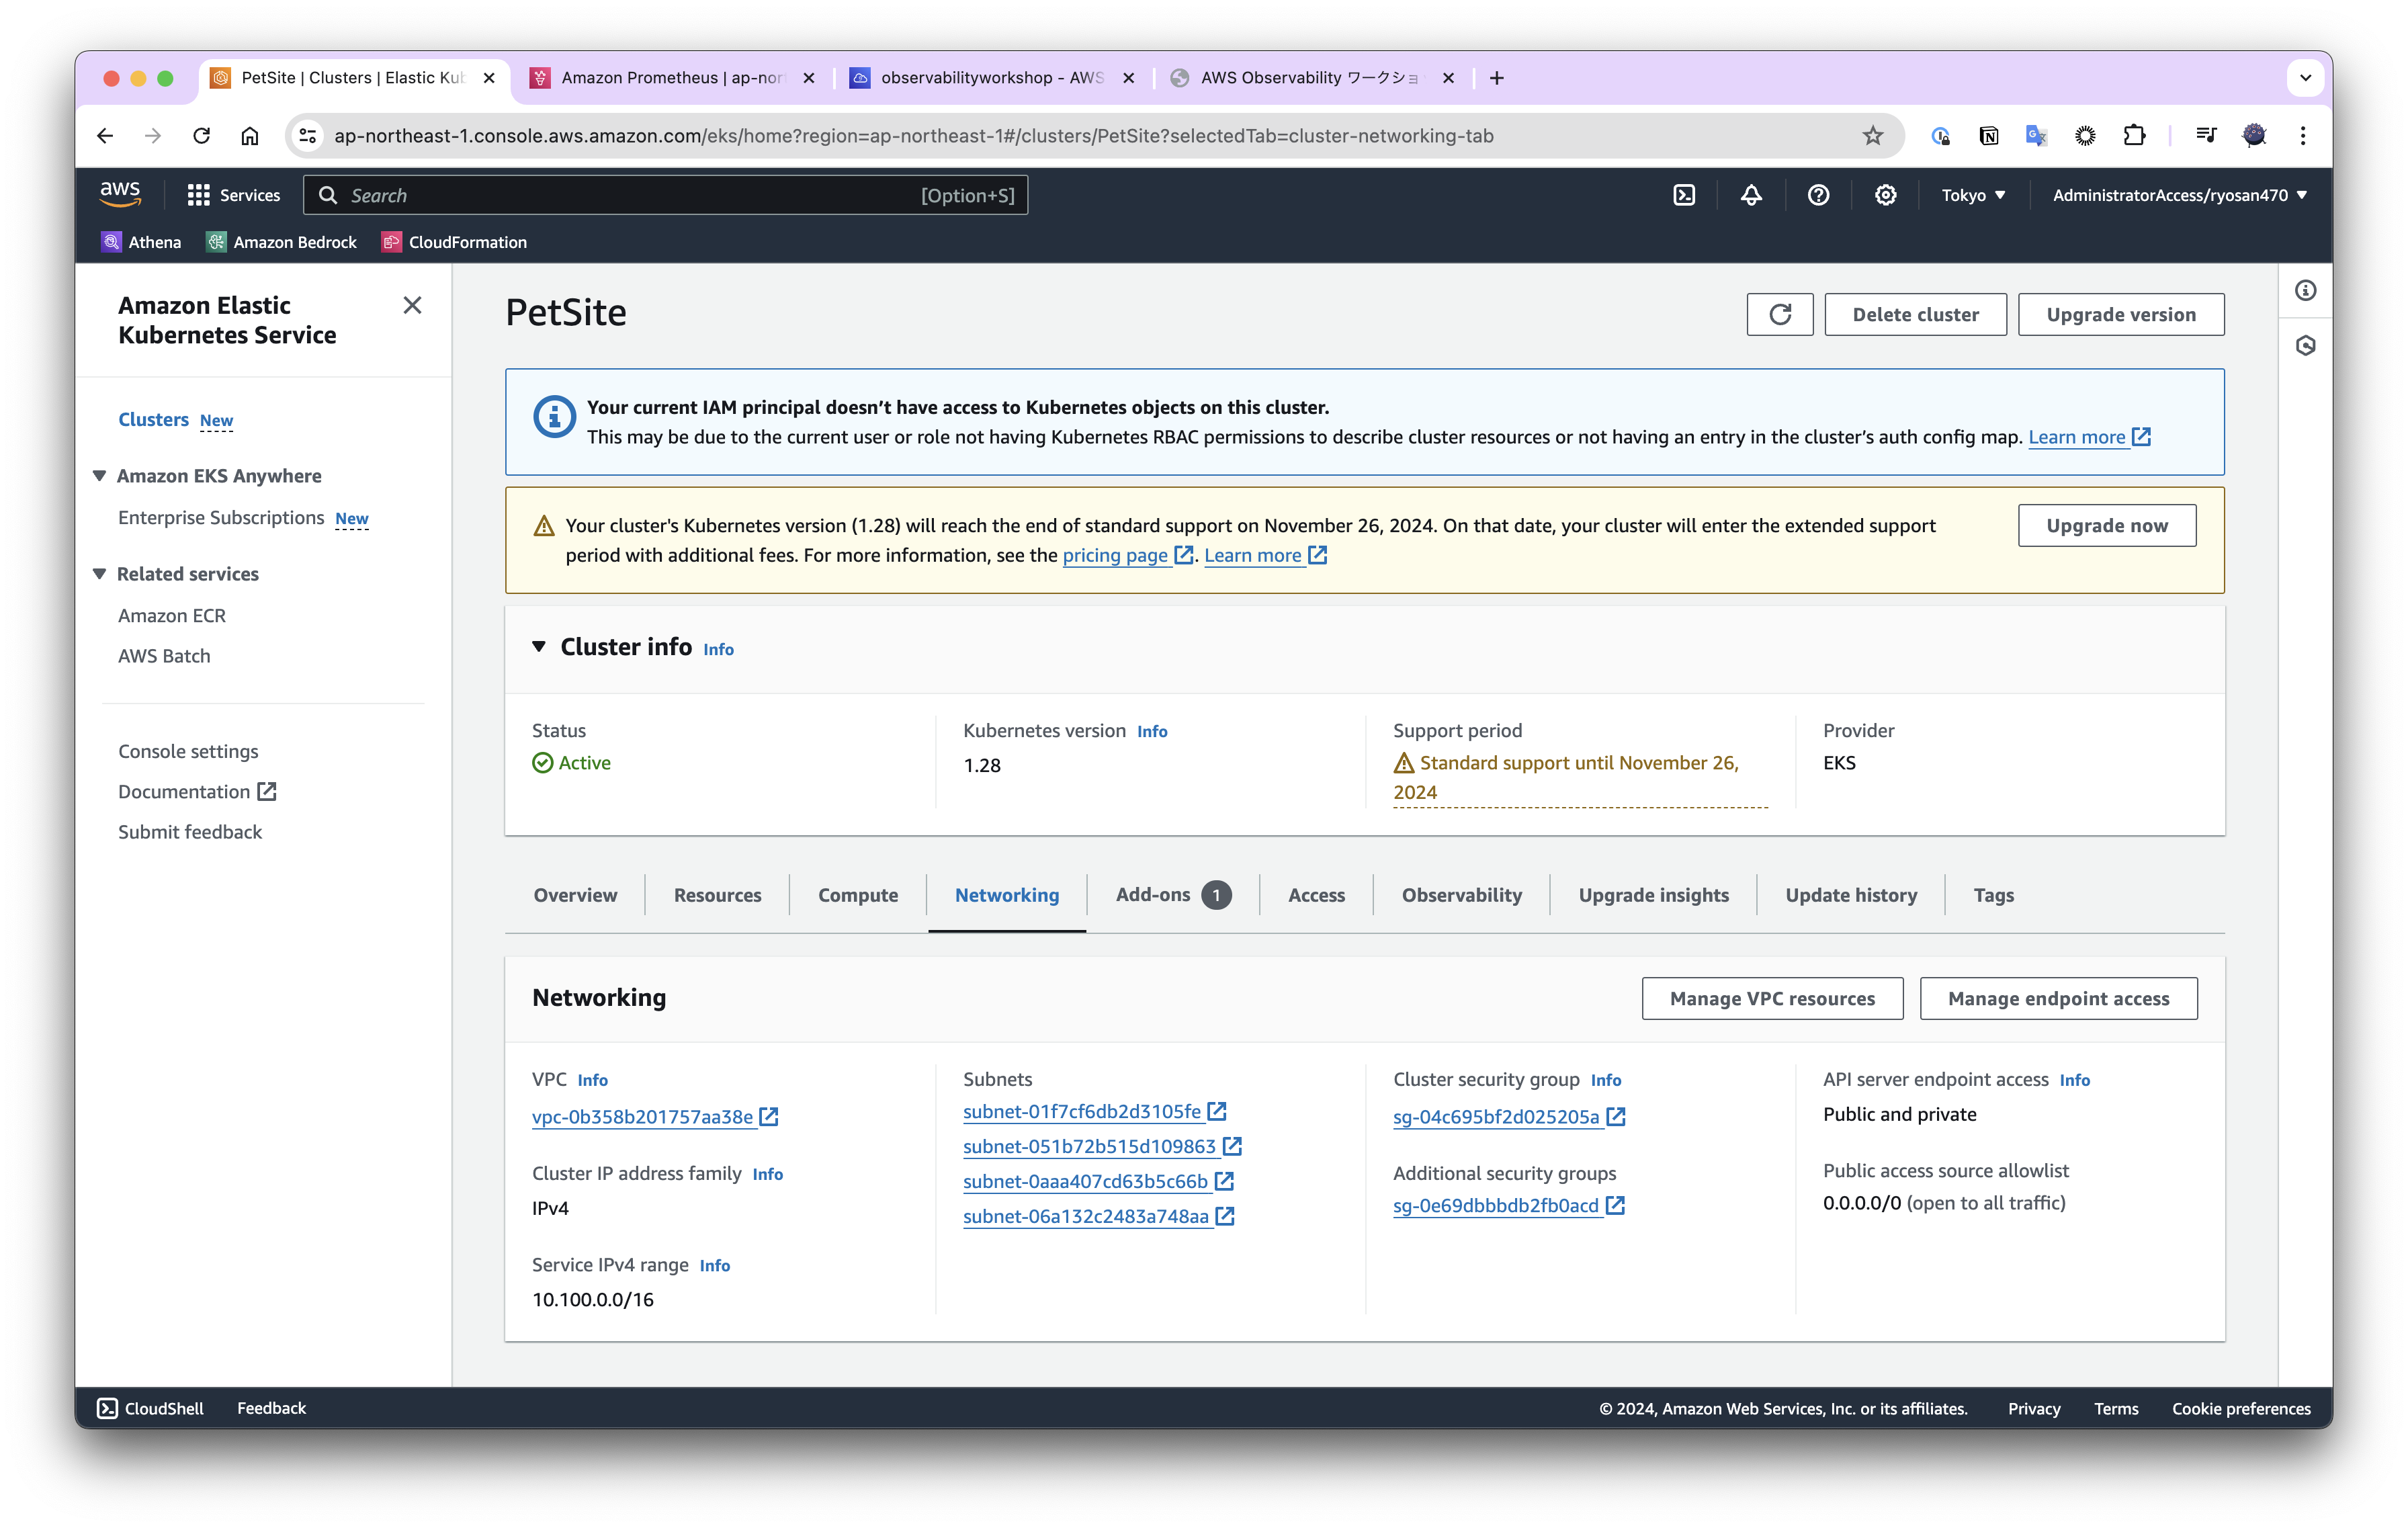Open the notifications bell icon

click(1751, 195)
